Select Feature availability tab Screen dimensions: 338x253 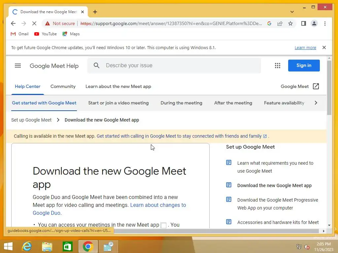click(284, 103)
